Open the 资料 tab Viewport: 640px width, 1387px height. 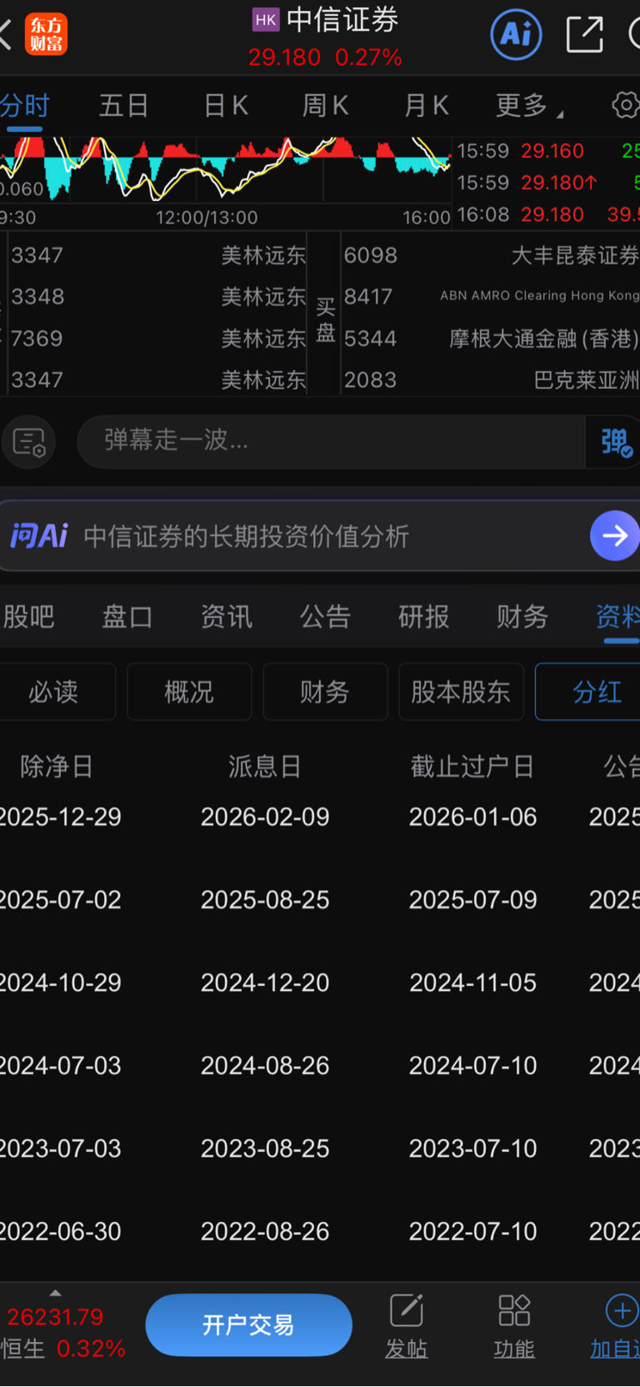click(617, 617)
